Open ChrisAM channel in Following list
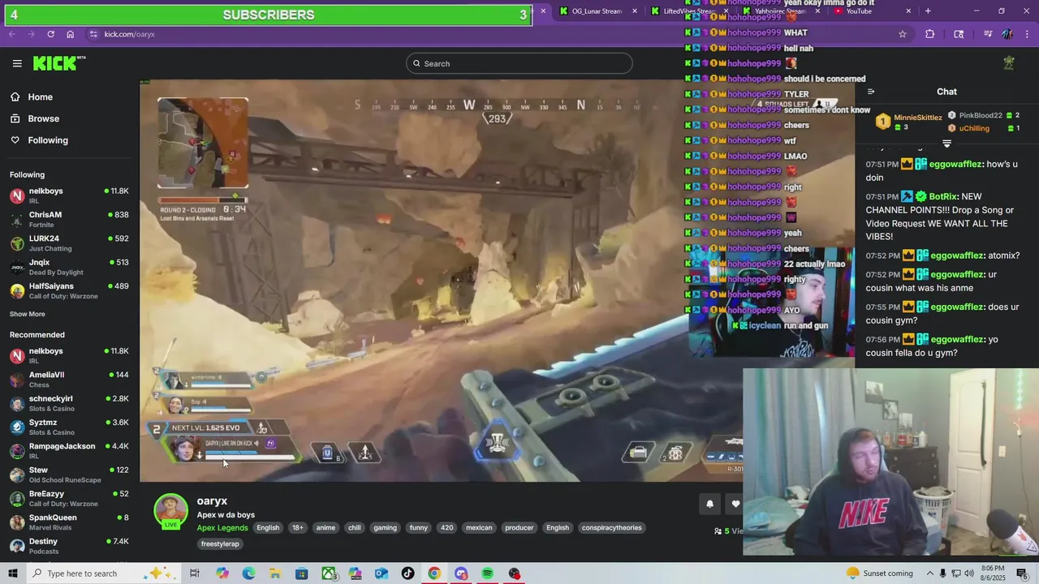Viewport: 1039px width, 584px height. [x=69, y=219]
